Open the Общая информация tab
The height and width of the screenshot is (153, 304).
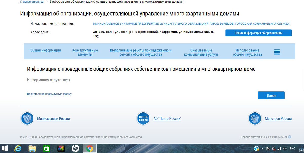tap(46, 50)
